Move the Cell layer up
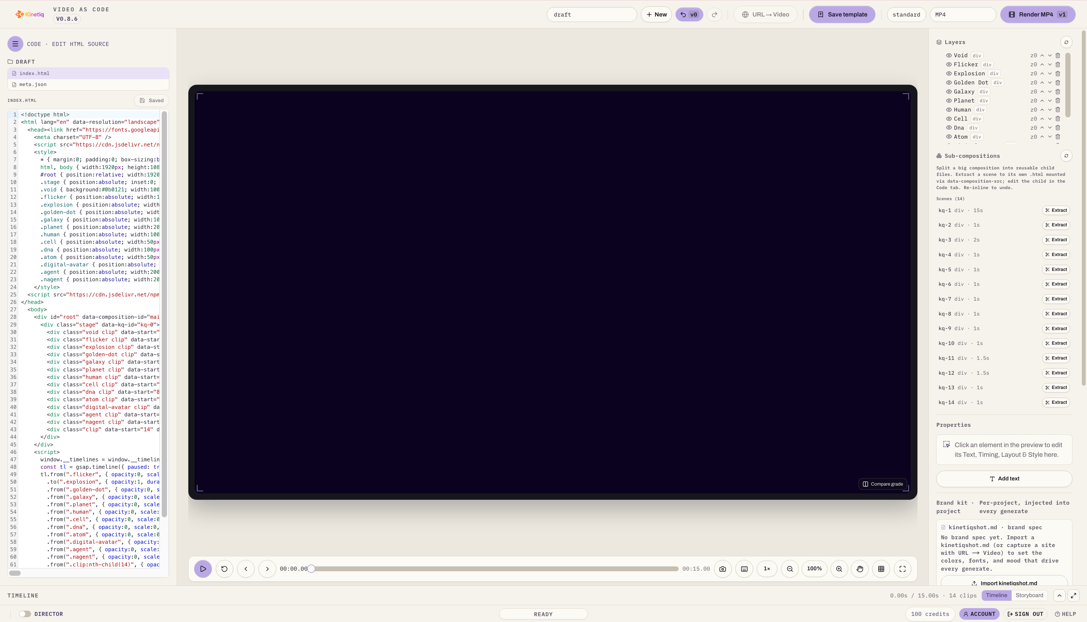This screenshot has width=1087, height=622. pyautogui.click(x=1042, y=119)
